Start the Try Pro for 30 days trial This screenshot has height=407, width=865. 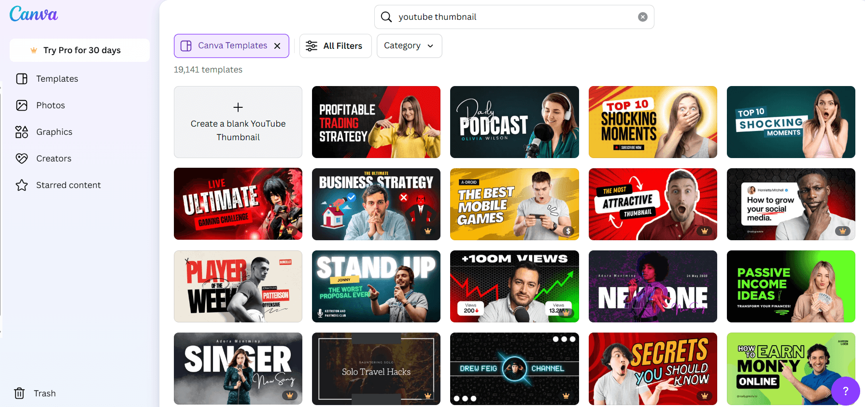point(80,50)
